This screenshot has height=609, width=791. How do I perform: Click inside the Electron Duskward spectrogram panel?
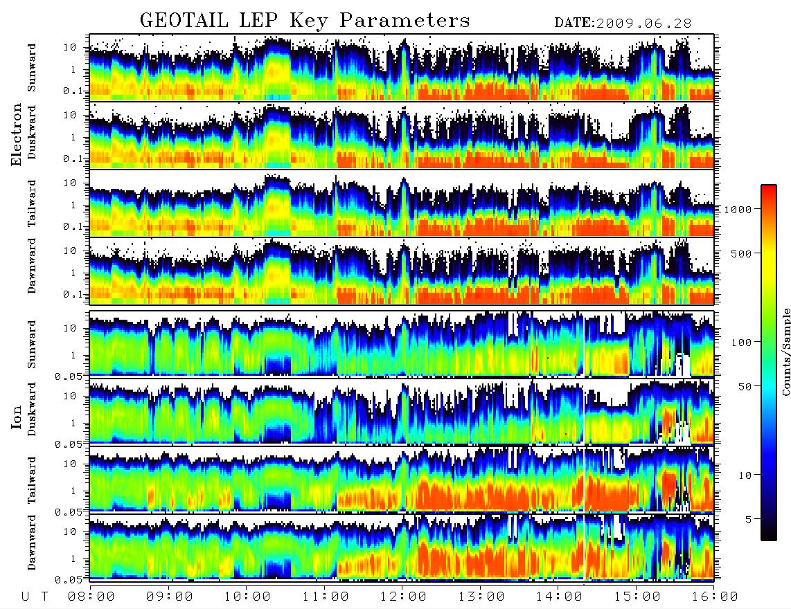point(402,135)
